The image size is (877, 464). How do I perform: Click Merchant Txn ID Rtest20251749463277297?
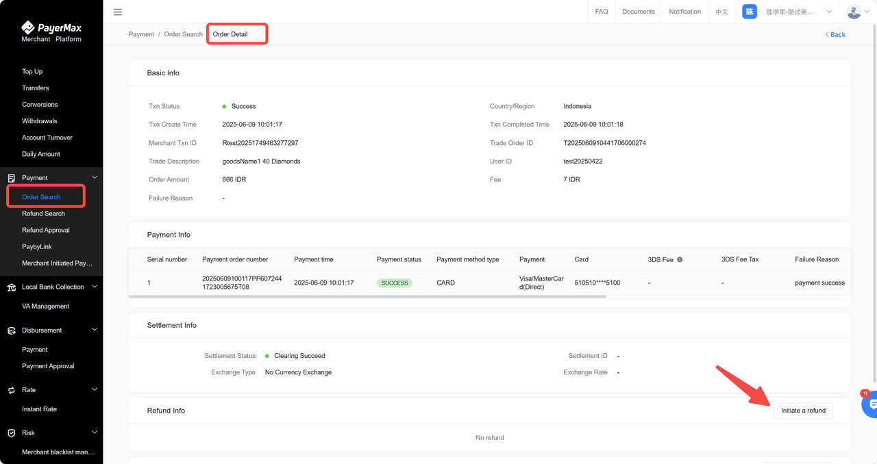point(260,143)
